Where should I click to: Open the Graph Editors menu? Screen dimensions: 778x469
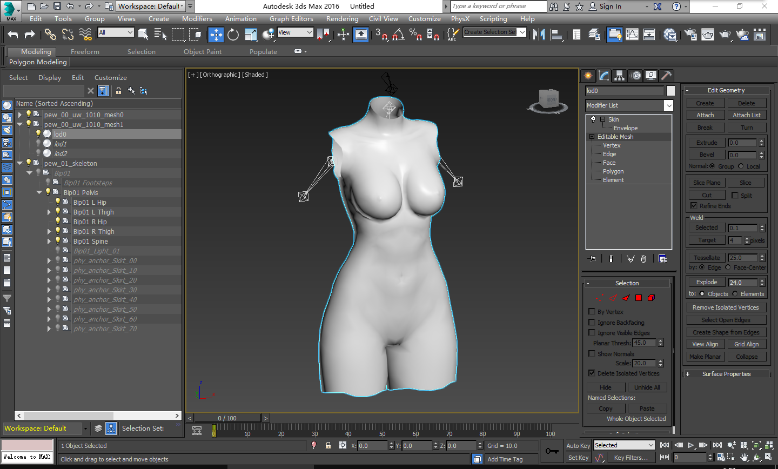click(291, 19)
